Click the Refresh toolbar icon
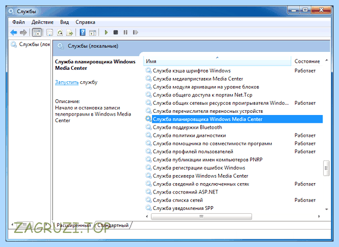 point(60,33)
